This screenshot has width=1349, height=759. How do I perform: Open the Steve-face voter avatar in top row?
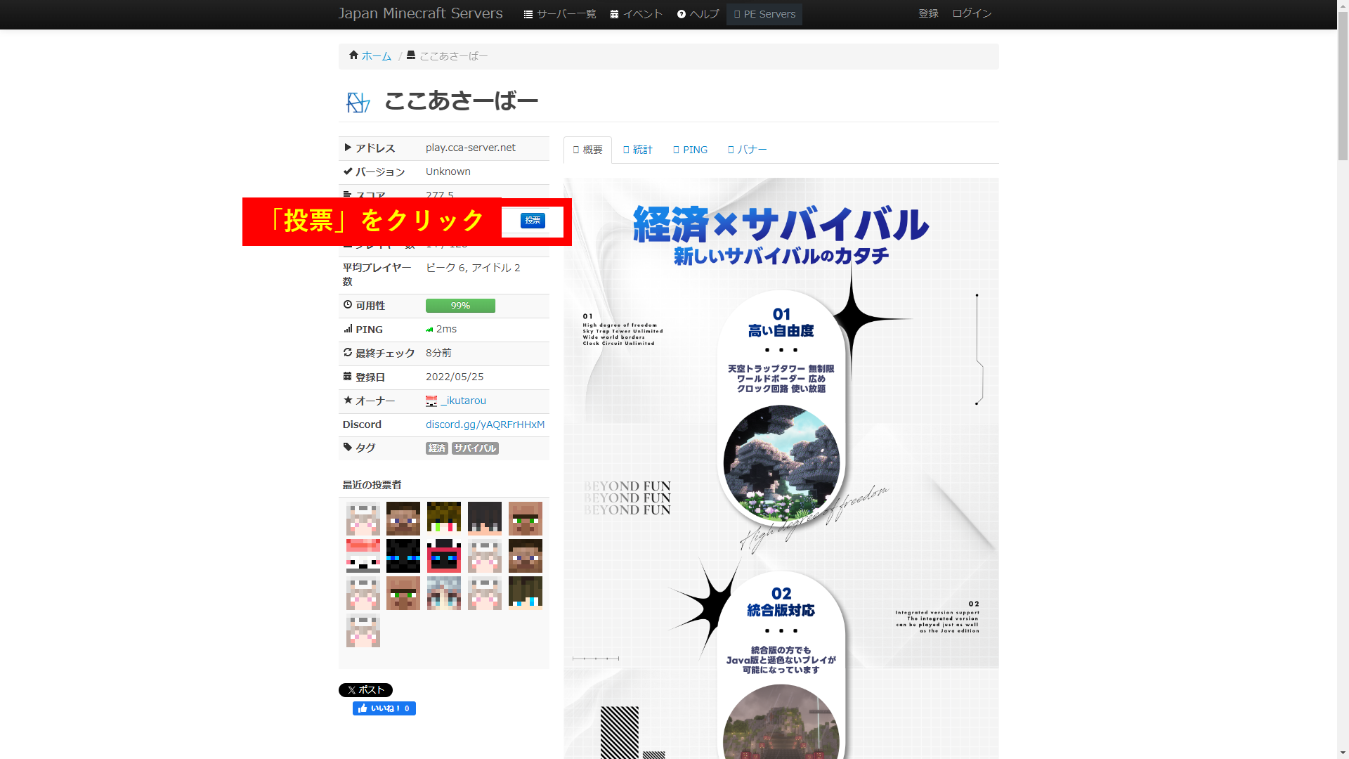click(403, 519)
